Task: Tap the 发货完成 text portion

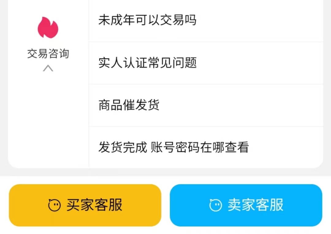Action: (x=123, y=147)
